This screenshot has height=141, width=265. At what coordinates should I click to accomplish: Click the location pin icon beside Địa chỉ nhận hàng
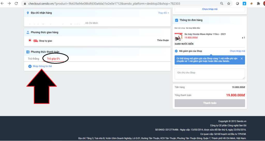pyautogui.click(x=28, y=13)
